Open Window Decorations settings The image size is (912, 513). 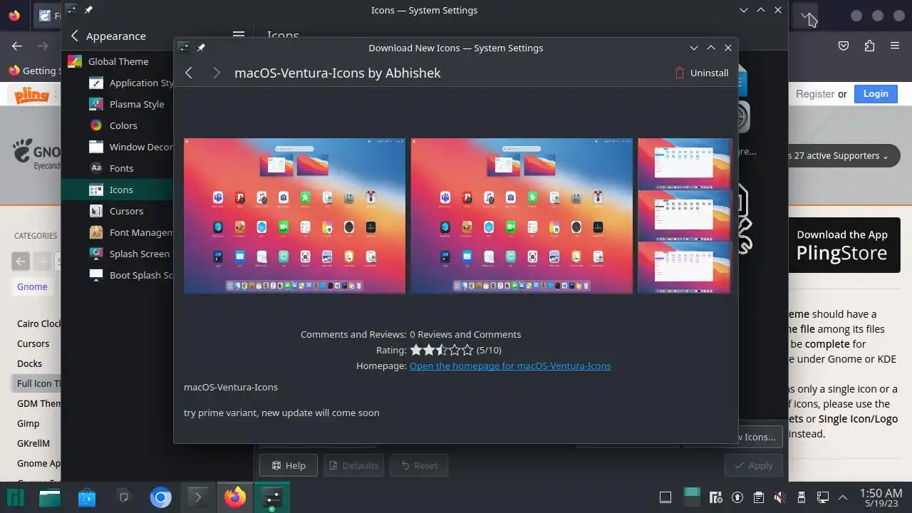pyautogui.click(x=118, y=147)
